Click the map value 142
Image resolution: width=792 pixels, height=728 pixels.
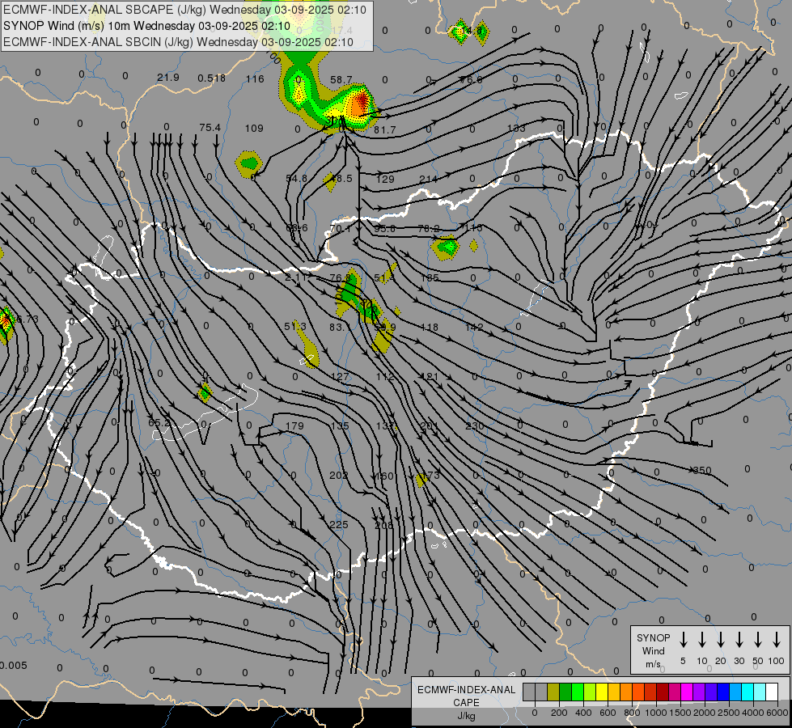474,328
